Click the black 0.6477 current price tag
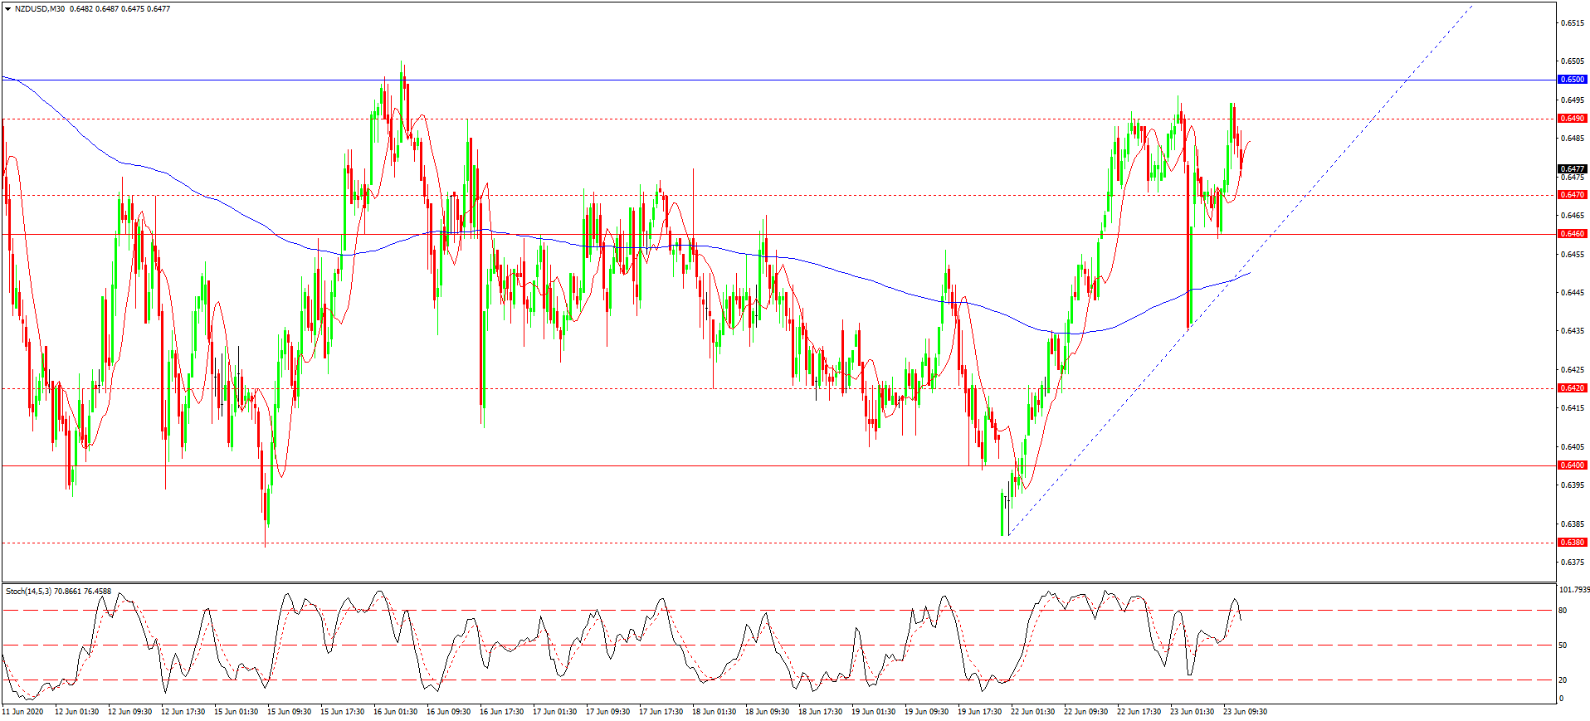Viewport: 1590px width, 721px height. click(x=1573, y=169)
